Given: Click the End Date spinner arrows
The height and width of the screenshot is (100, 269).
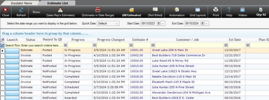Looking at the screenshot, I should tap(203, 23).
